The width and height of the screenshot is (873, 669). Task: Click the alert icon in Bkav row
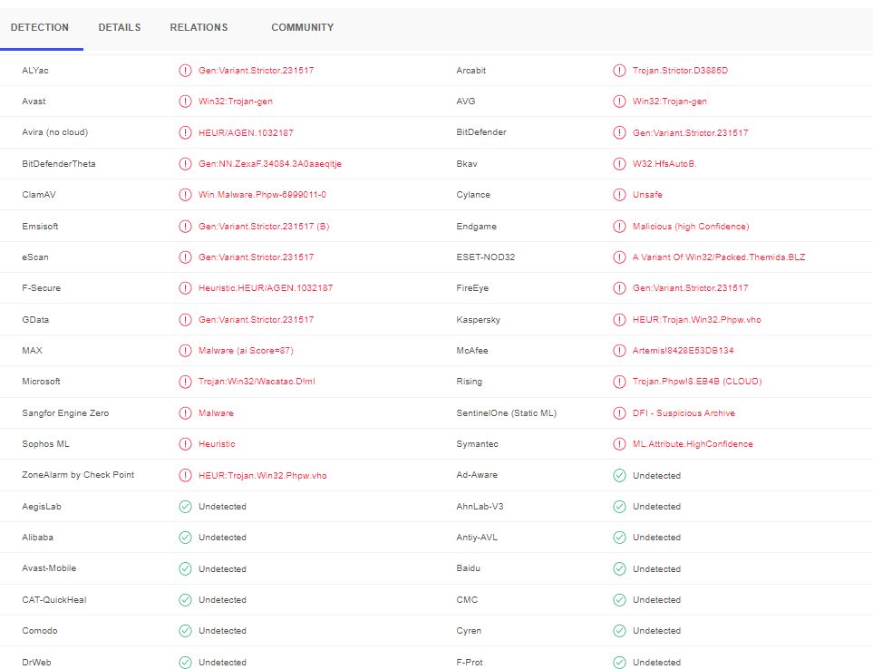(x=619, y=164)
